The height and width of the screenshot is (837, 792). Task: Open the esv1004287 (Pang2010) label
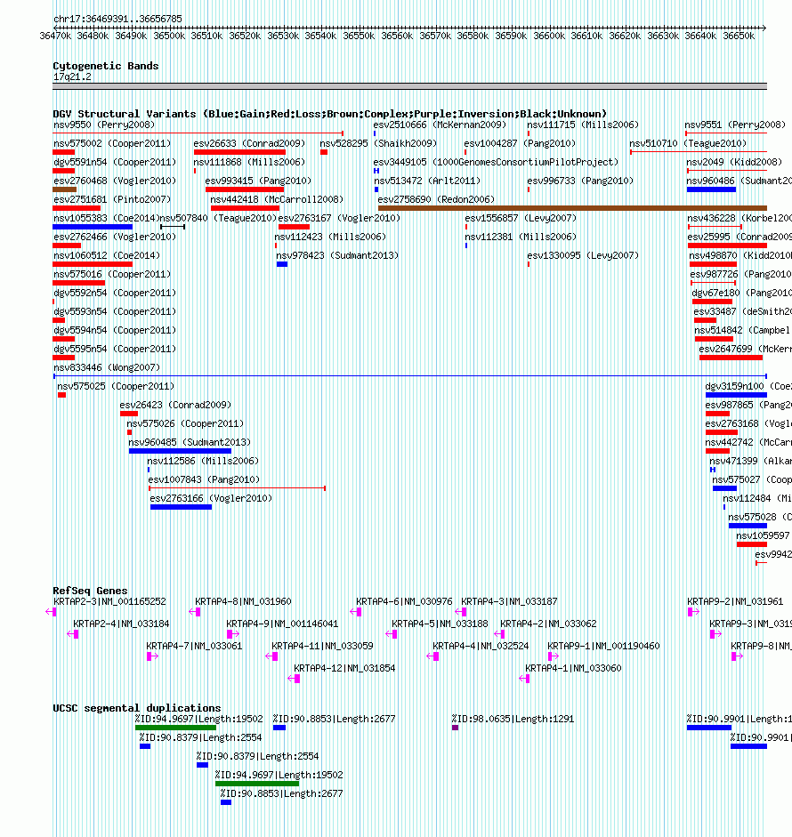[x=520, y=143]
